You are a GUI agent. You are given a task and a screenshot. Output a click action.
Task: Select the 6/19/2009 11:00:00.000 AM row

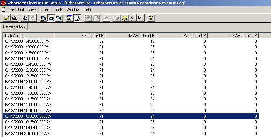tap(131, 105)
